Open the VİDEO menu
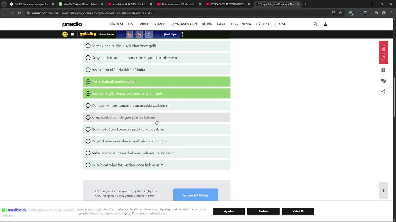Viewport: 396px width, 222px height. [x=144, y=24]
